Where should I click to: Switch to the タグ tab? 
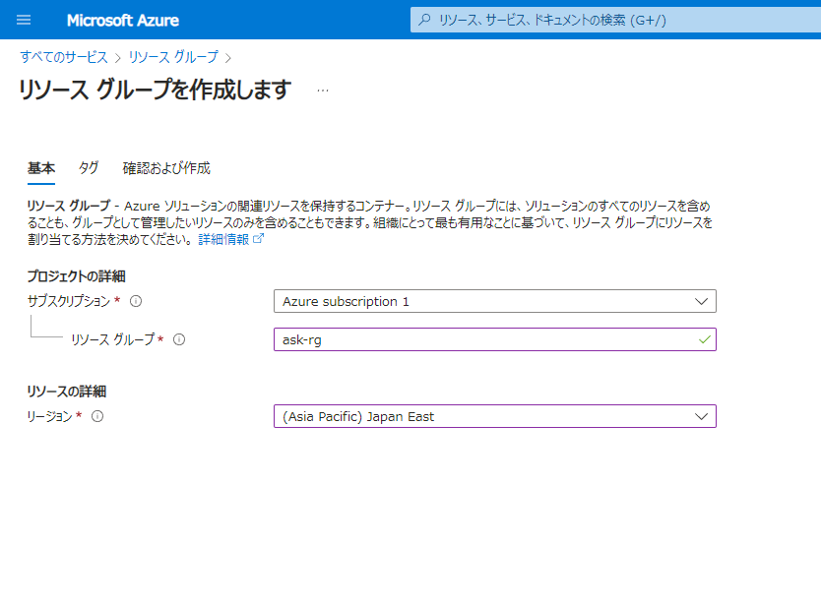(89, 168)
